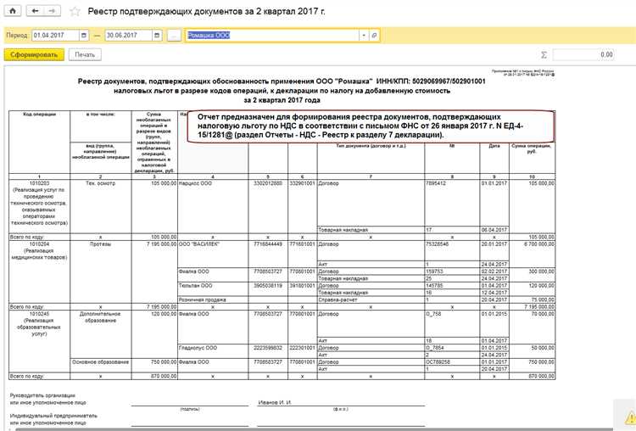
Task: Select the Дополнительное образование cell
Action: pos(101,334)
